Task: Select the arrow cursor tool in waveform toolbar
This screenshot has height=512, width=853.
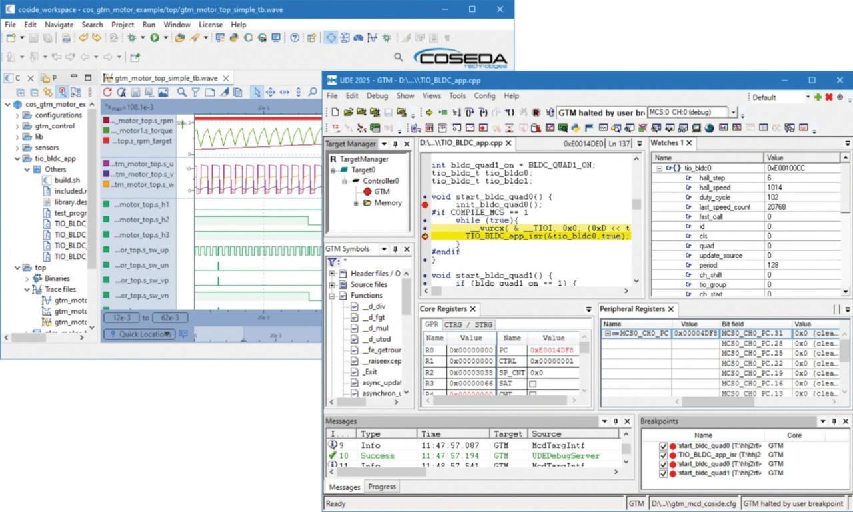Action: pyautogui.click(x=257, y=93)
